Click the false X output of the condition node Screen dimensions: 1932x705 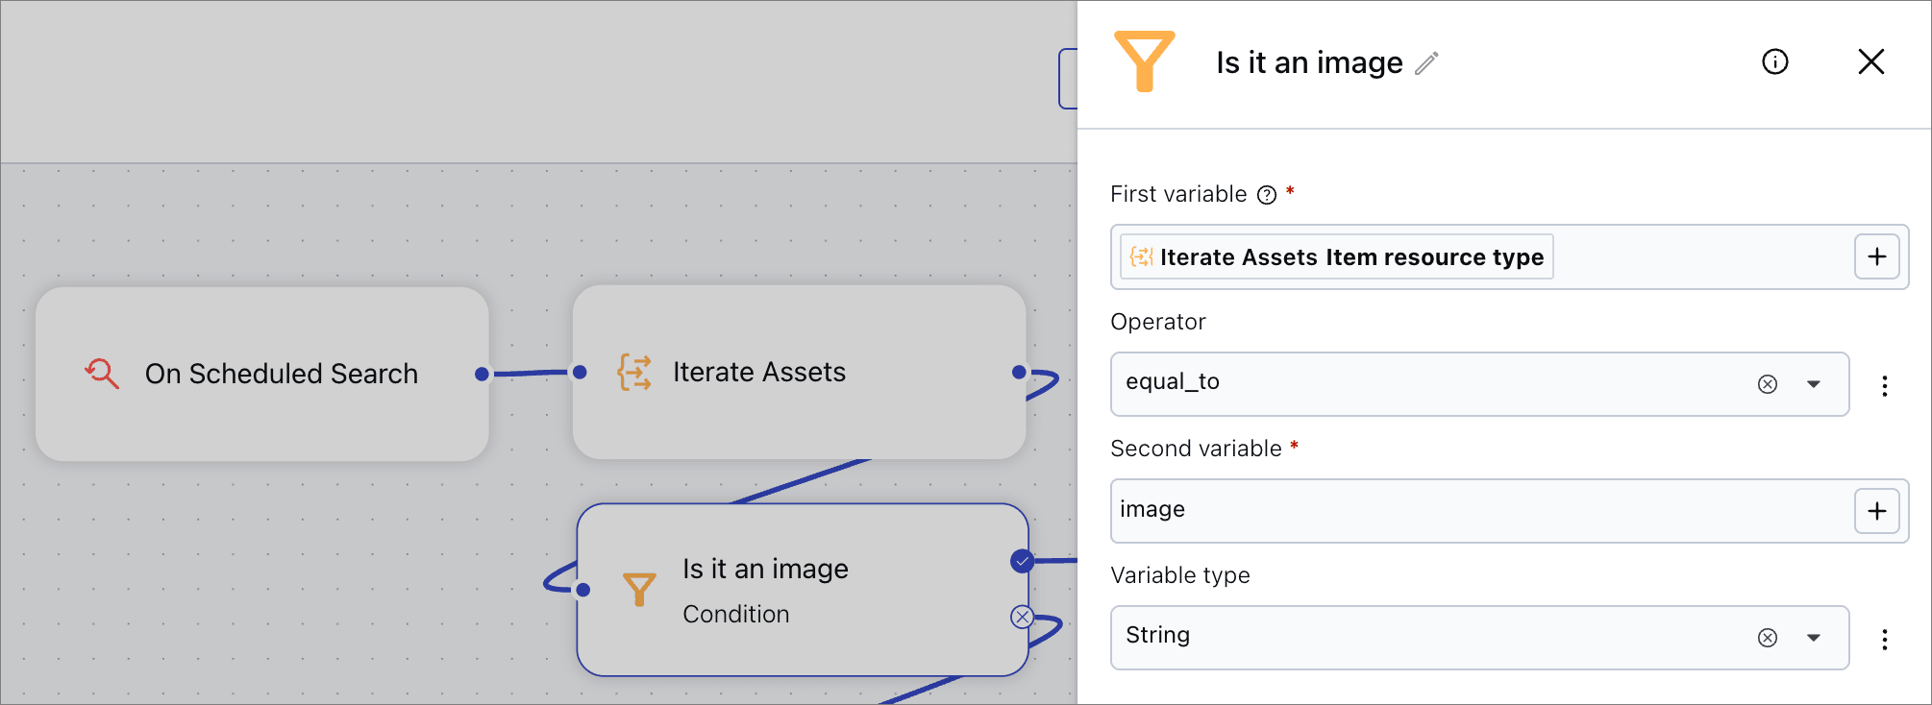click(x=1022, y=617)
